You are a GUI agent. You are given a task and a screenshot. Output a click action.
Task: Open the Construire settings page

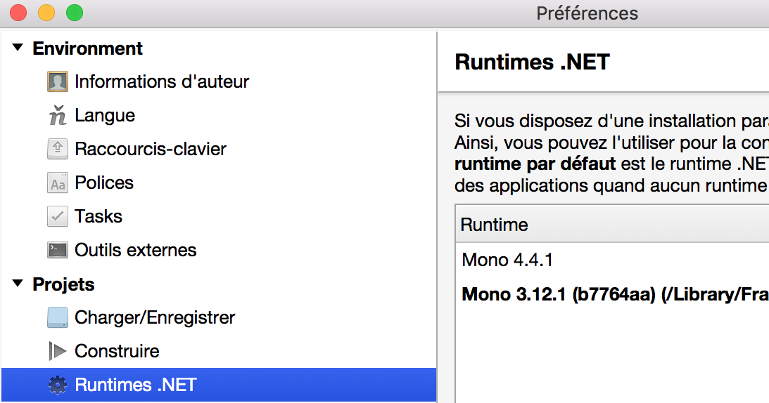tap(117, 351)
